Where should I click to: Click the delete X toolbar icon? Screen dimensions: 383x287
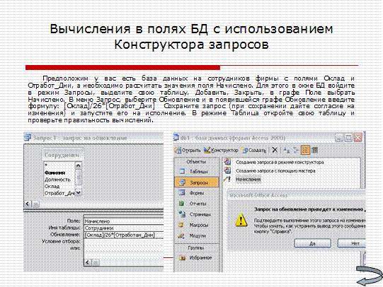pyautogui.click(x=275, y=150)
